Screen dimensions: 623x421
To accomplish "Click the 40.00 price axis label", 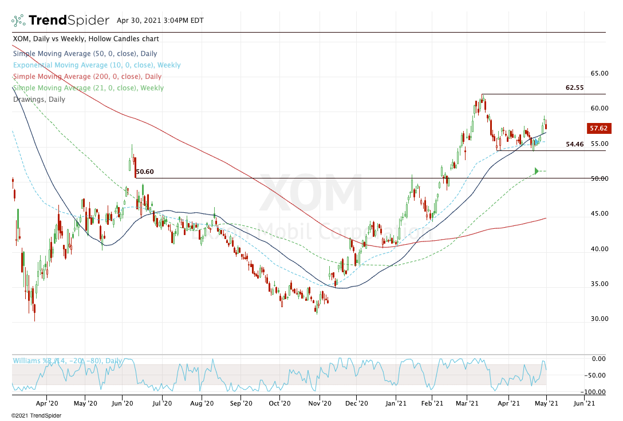I will [600, 249].
